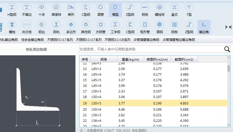Switch to 低合金等边角钢 tab
This screenshot has height=132, width=233.
(x=32, y=40)
